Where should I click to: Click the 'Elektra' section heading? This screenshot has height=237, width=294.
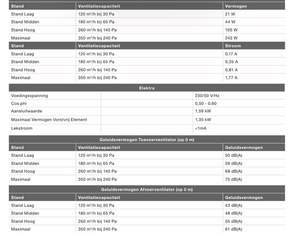pyautogui.click(x=147, y=88)
